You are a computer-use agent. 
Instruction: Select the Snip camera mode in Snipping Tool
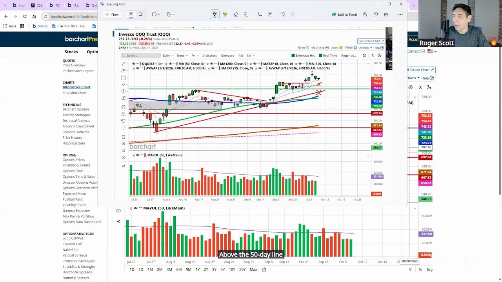click(x=131, y=14)
